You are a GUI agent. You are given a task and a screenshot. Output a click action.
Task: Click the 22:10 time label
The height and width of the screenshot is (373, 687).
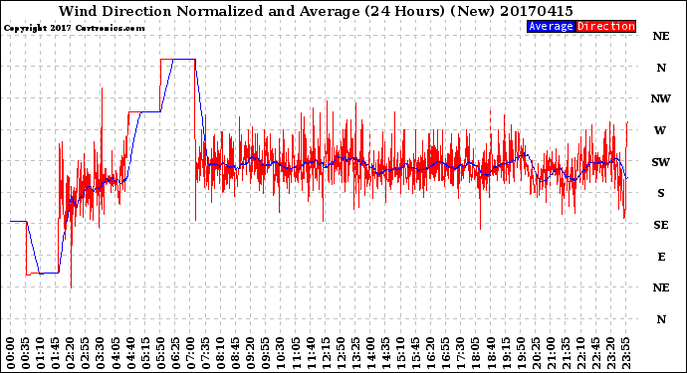click(x=580, y=353)
